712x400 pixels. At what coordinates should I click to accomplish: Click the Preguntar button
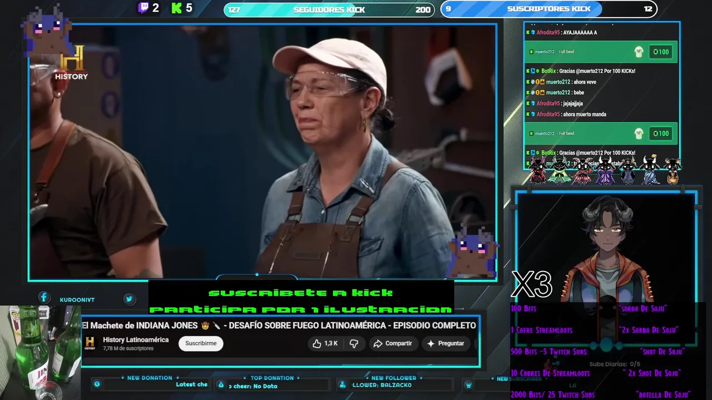tap(446, 343)
